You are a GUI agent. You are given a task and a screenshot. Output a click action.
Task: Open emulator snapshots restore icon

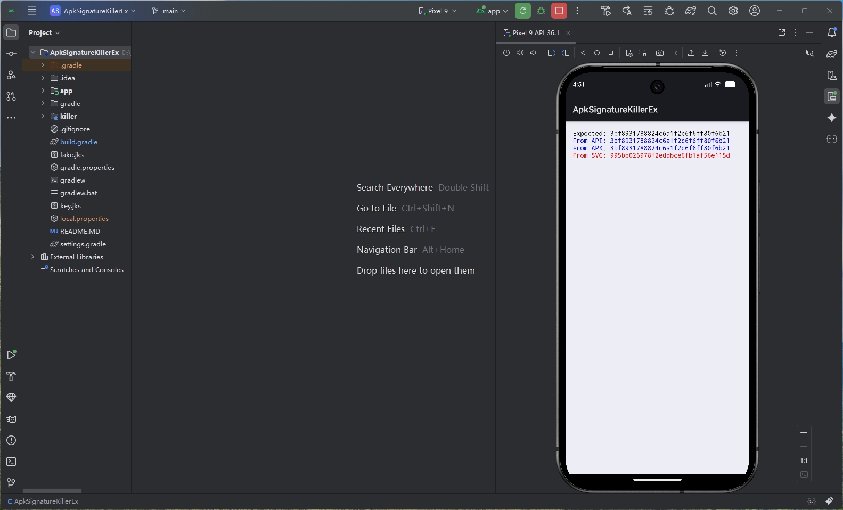pos(723,53)
